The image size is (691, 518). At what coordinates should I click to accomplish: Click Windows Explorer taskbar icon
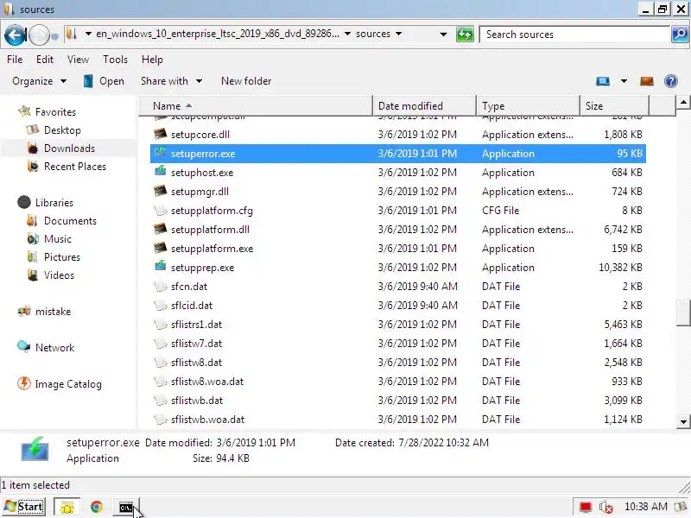[67, 508]
